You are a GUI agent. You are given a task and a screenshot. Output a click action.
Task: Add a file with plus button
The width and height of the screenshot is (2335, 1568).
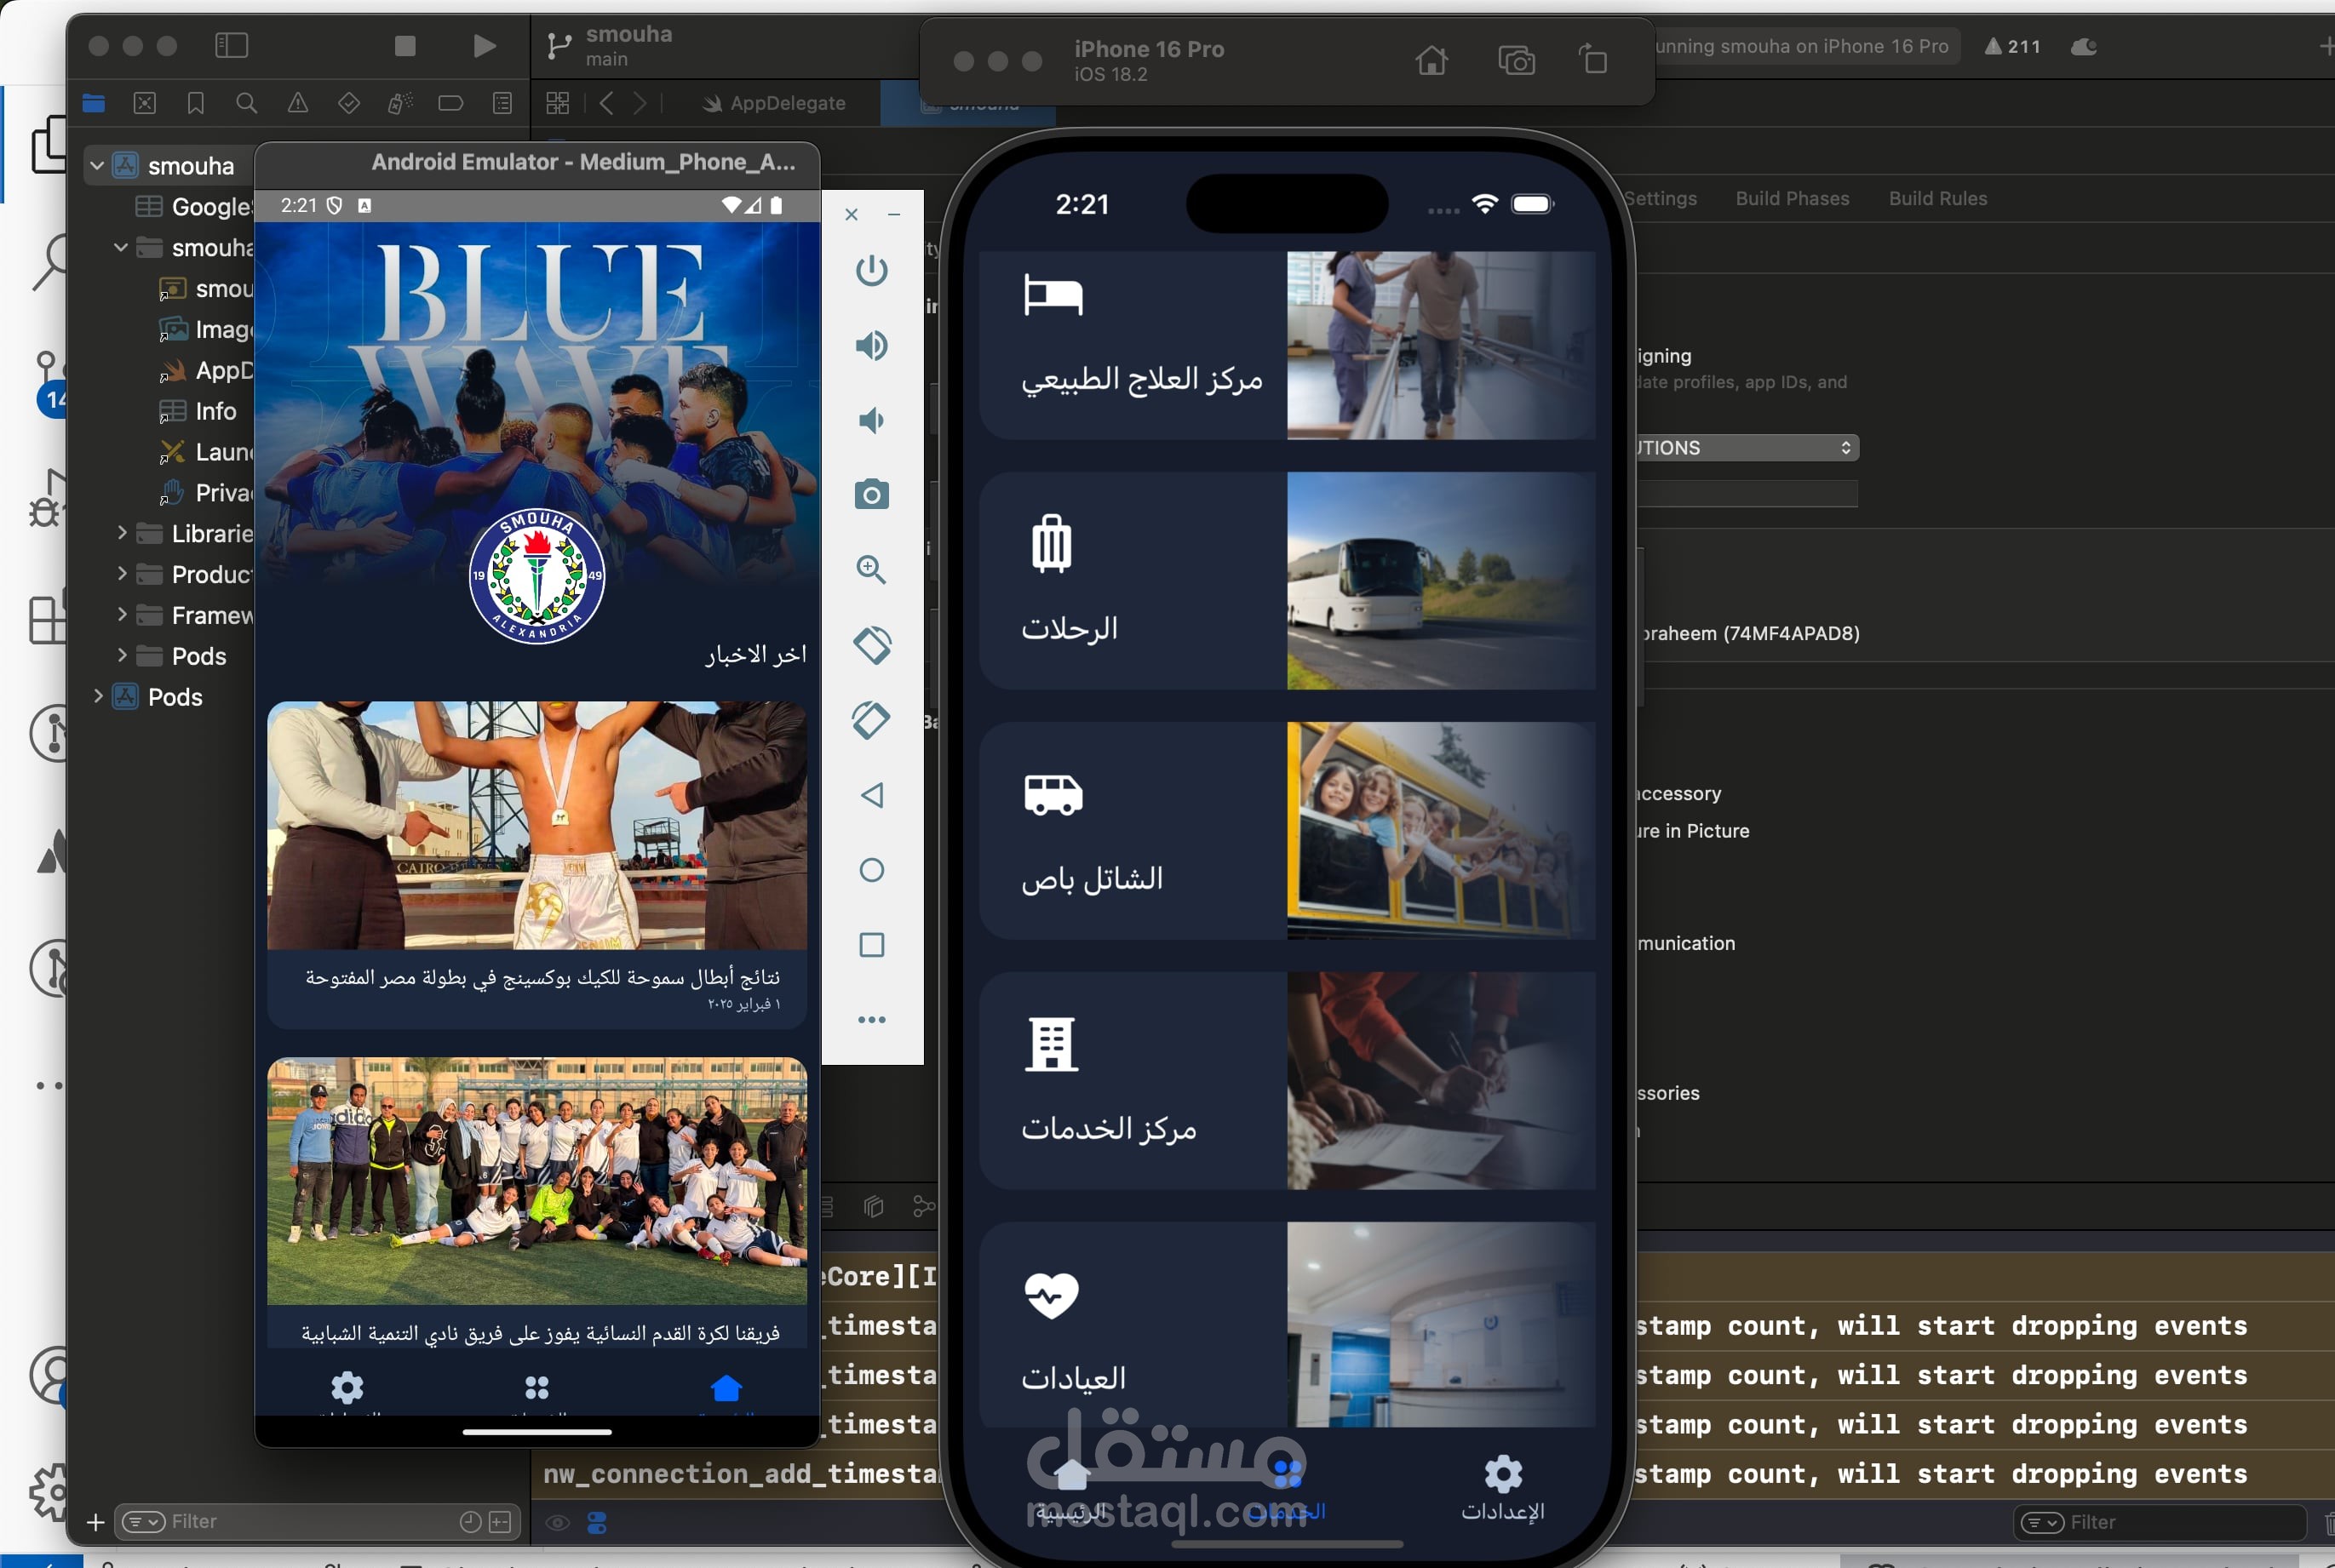(96, 1522)
